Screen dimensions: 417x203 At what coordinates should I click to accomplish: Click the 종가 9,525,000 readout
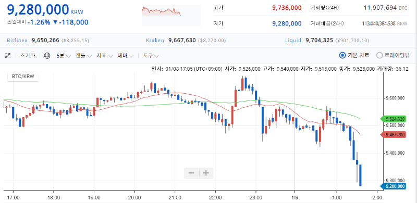pyautogui.click(x=357, y=69)
